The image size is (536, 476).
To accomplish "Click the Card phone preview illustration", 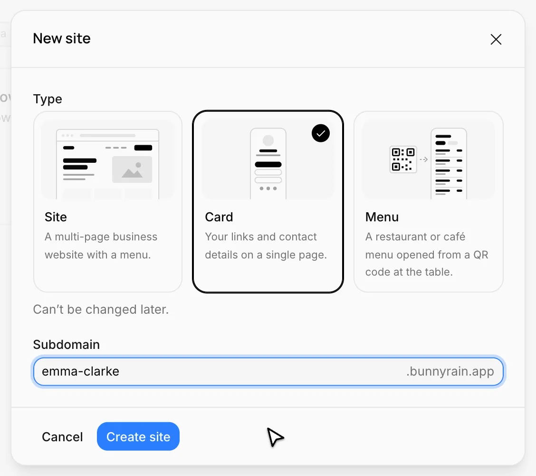I will click(268, 164).
